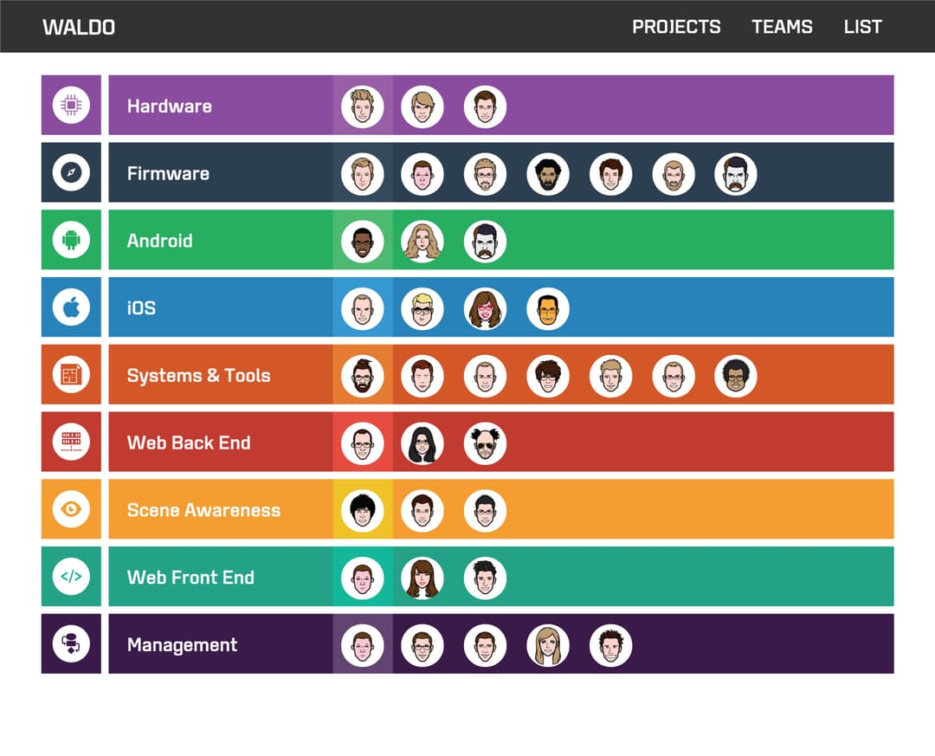The height and width of the screenshot is (756, 935).
Task: Select the bald sunglasses avatar in Web Back End
Action: [x=486, y=443]
